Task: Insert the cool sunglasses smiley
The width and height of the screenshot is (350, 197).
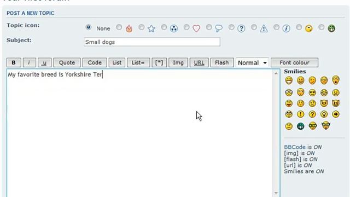Action: point(312,92)
